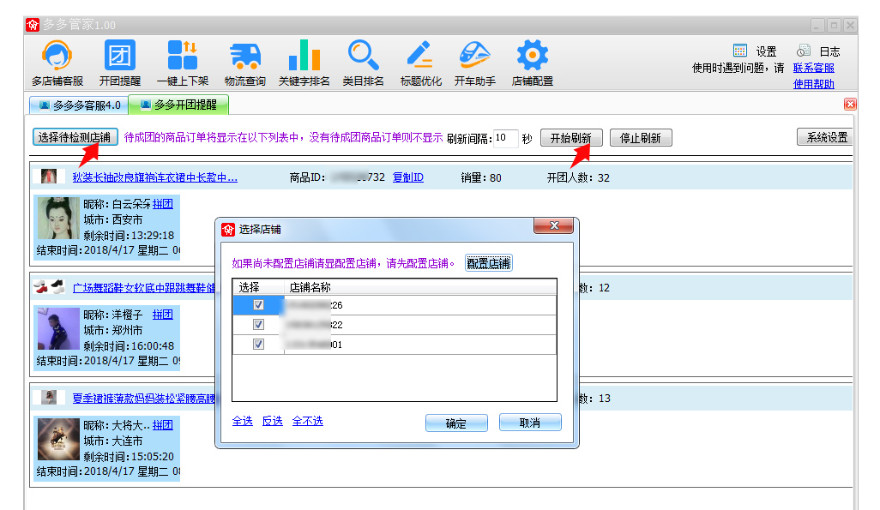880x510 pixels.
Task: Click the 日志 log icon
Action: [803, 51]
